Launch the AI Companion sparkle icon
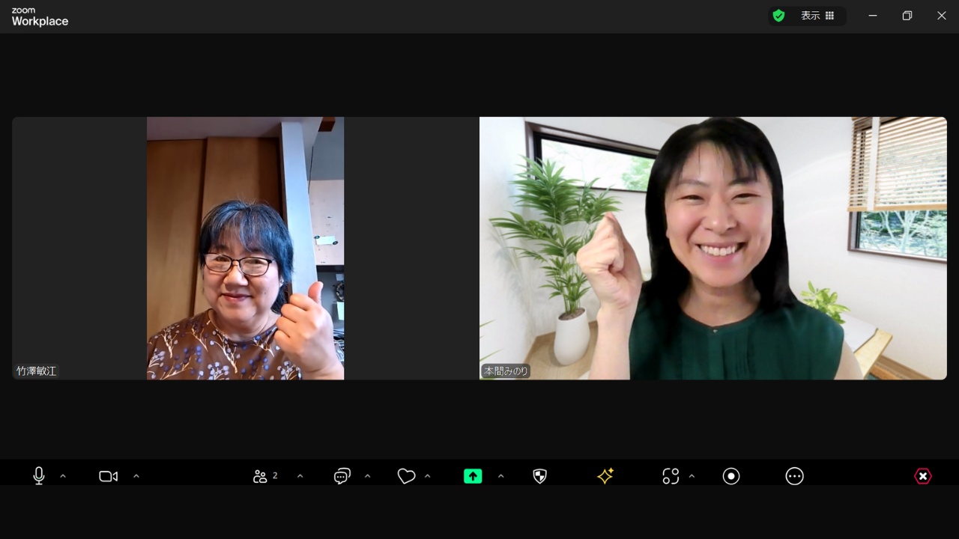This screenshot has width=959, height=539. tap(605, 476)
